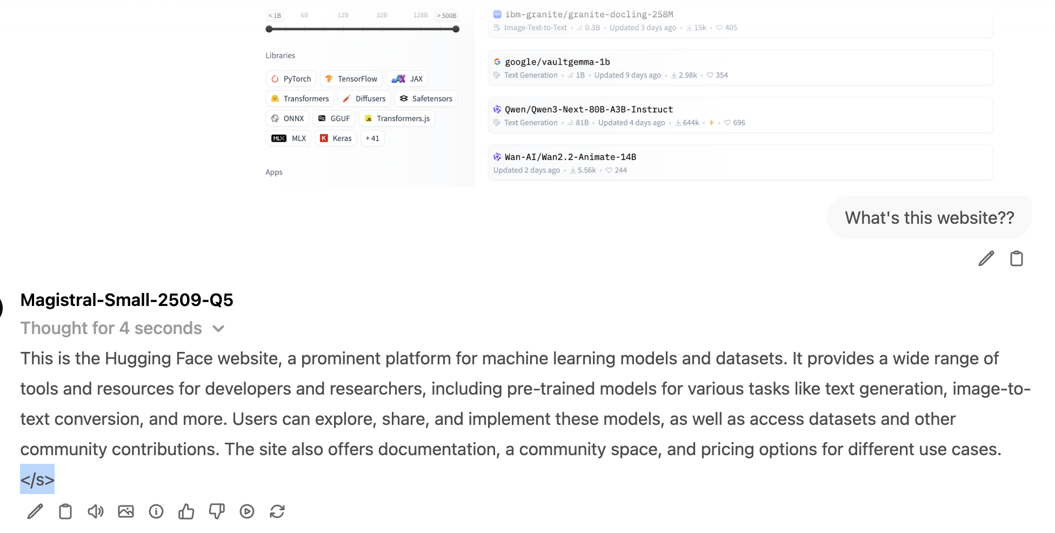Expand the "Thought for 4 seconds" section
This screenshot has width=1055, height=533.
122,328
